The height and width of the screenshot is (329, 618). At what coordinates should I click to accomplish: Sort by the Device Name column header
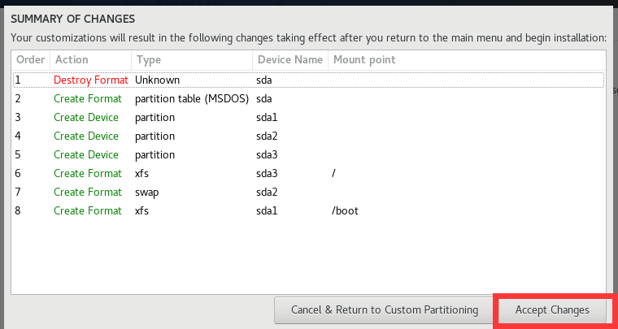point(289,59)
